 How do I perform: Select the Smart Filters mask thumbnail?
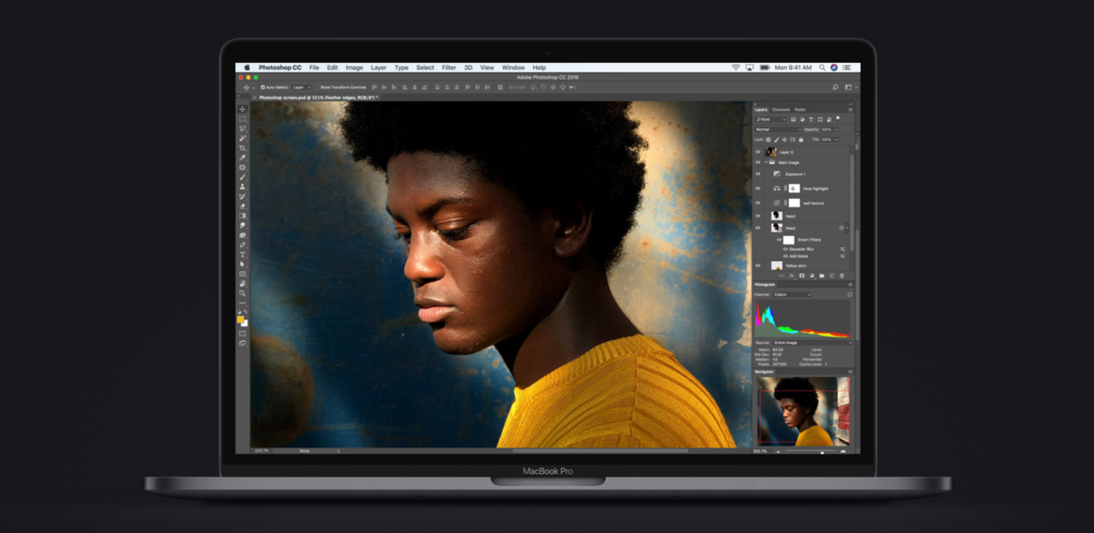click(788, 240)
